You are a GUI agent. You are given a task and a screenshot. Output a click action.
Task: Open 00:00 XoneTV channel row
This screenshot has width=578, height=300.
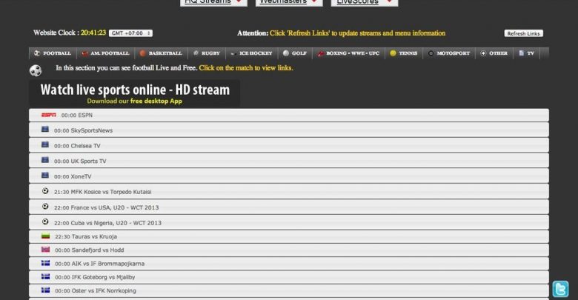(x=289, y=176)
